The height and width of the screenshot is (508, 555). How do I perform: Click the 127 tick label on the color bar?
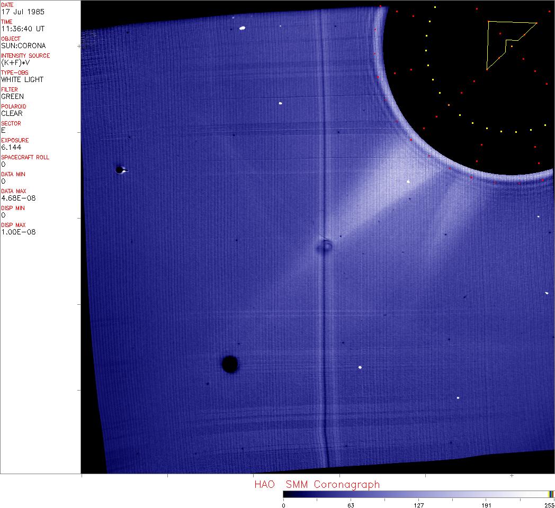click(x=419, y=505)
